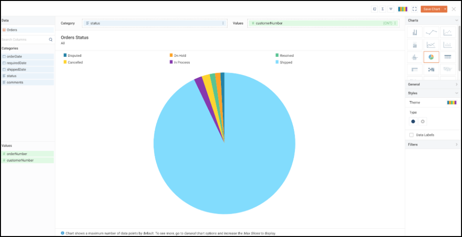Toggle the Resolved legend entry
Image resolution: width=462 pixels, height=237 pixels.
click(x=285, y=55)
